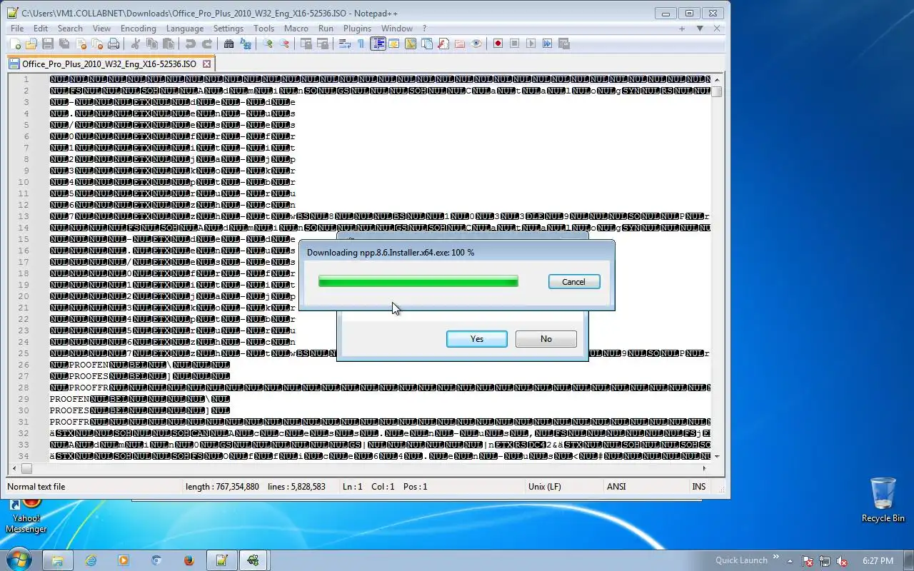The height and width of the screenshot is (571, 914).
Task: Click the Paste toolbar icon
Action: point(169,44)
